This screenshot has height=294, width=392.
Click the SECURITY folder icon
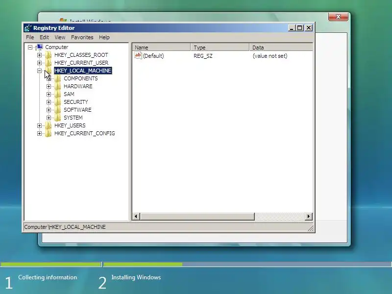point(57,102)
